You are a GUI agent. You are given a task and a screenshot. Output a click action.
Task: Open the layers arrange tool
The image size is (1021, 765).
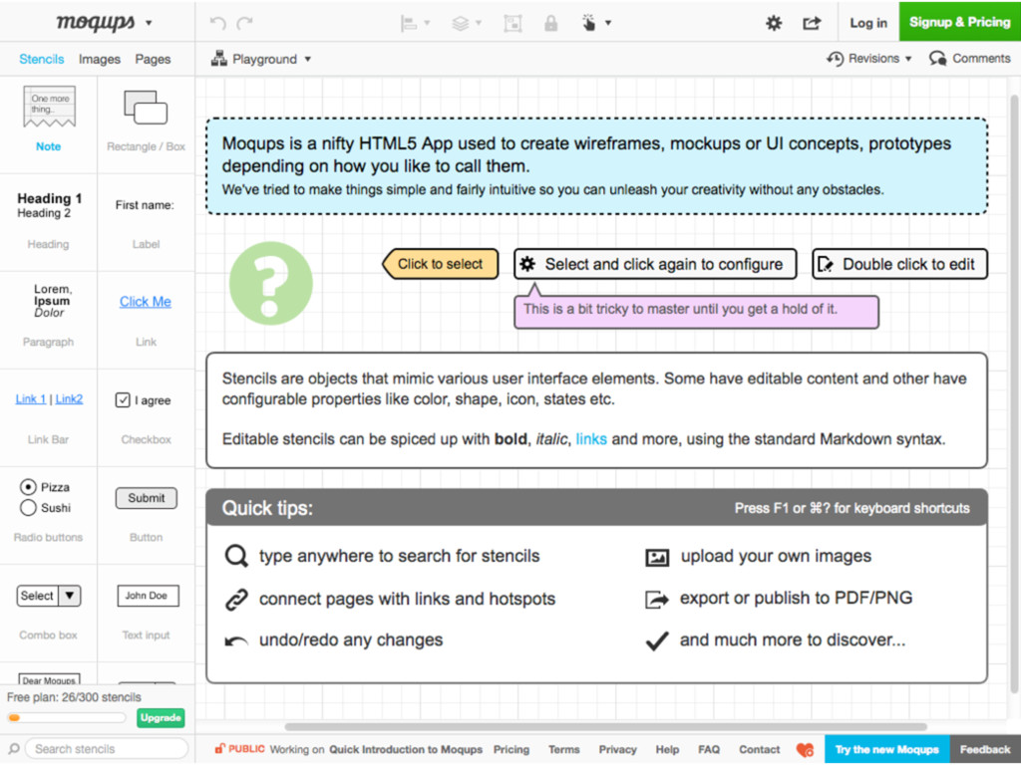pyautogui.click(x=461, y=24)
